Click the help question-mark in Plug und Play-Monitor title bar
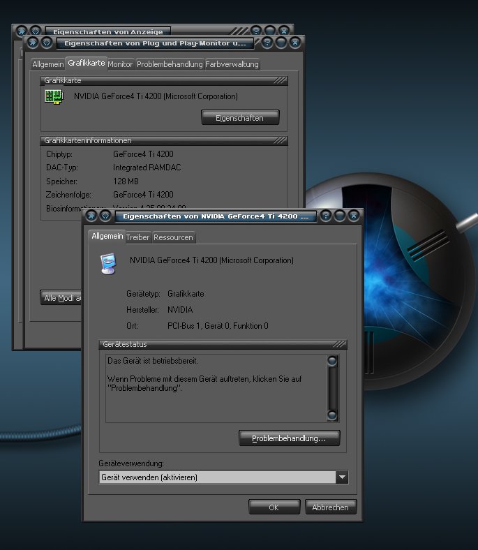Viewport: 478px width, 550px height. pyautogui.click(x=267, y=43)
